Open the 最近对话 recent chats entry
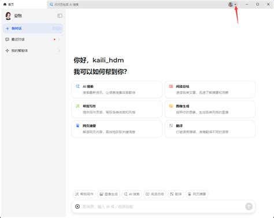 click(x=33, y=39)
